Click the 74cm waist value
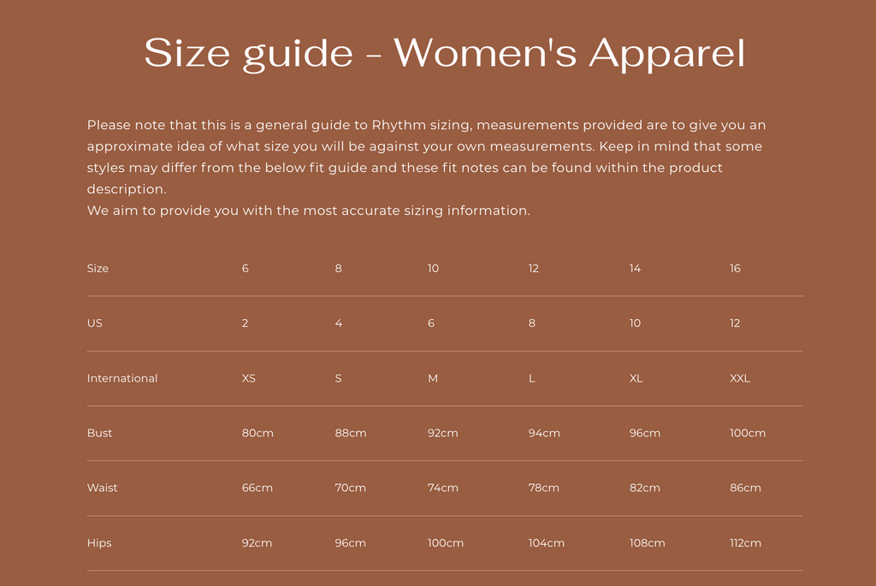Image resolution: width=876 pixels, height=586 pixels. pos(443,488)
